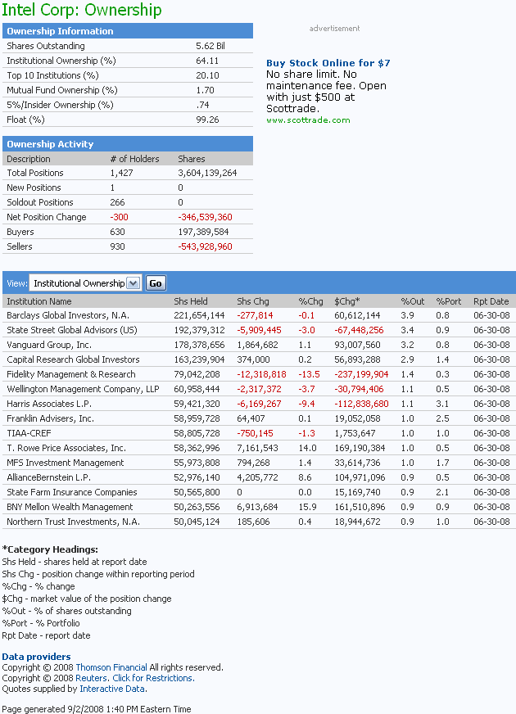Screen dimensions: 516x714
Task: Click Barclays Global Investors, N.A. row name
Action: 68,315
